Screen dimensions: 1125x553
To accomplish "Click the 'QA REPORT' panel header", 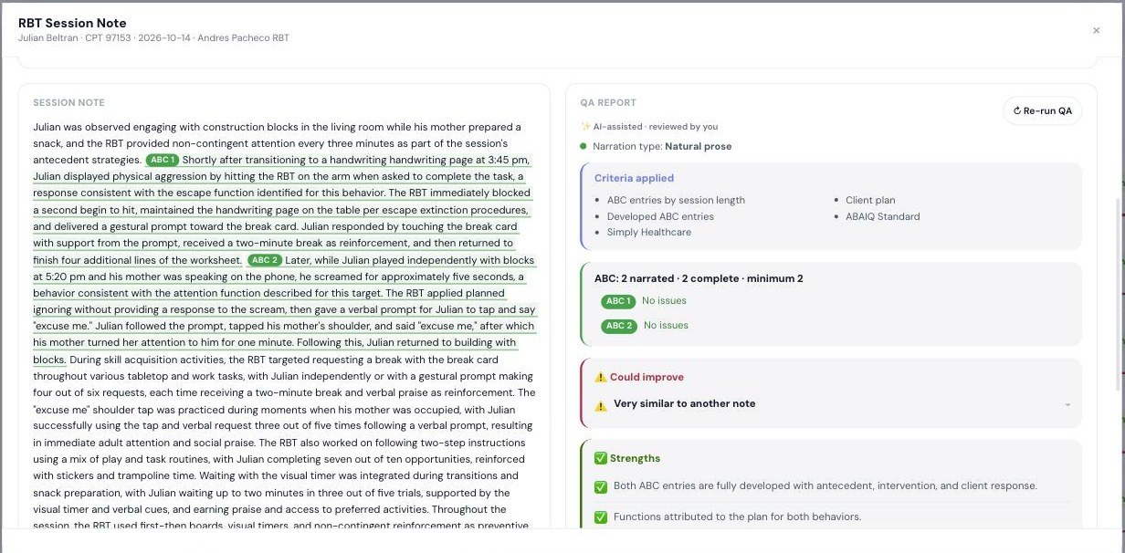I will pyautogui.click(x=608, y=103).
